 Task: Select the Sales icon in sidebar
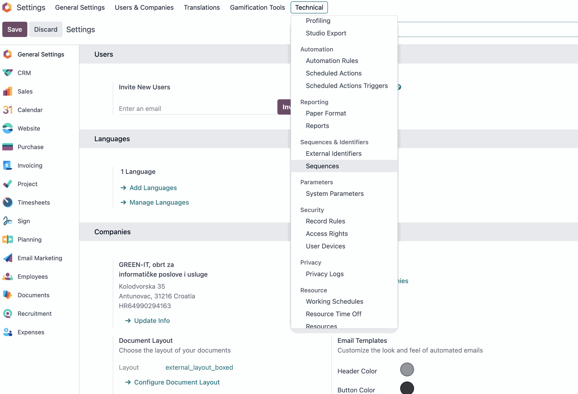8,91
